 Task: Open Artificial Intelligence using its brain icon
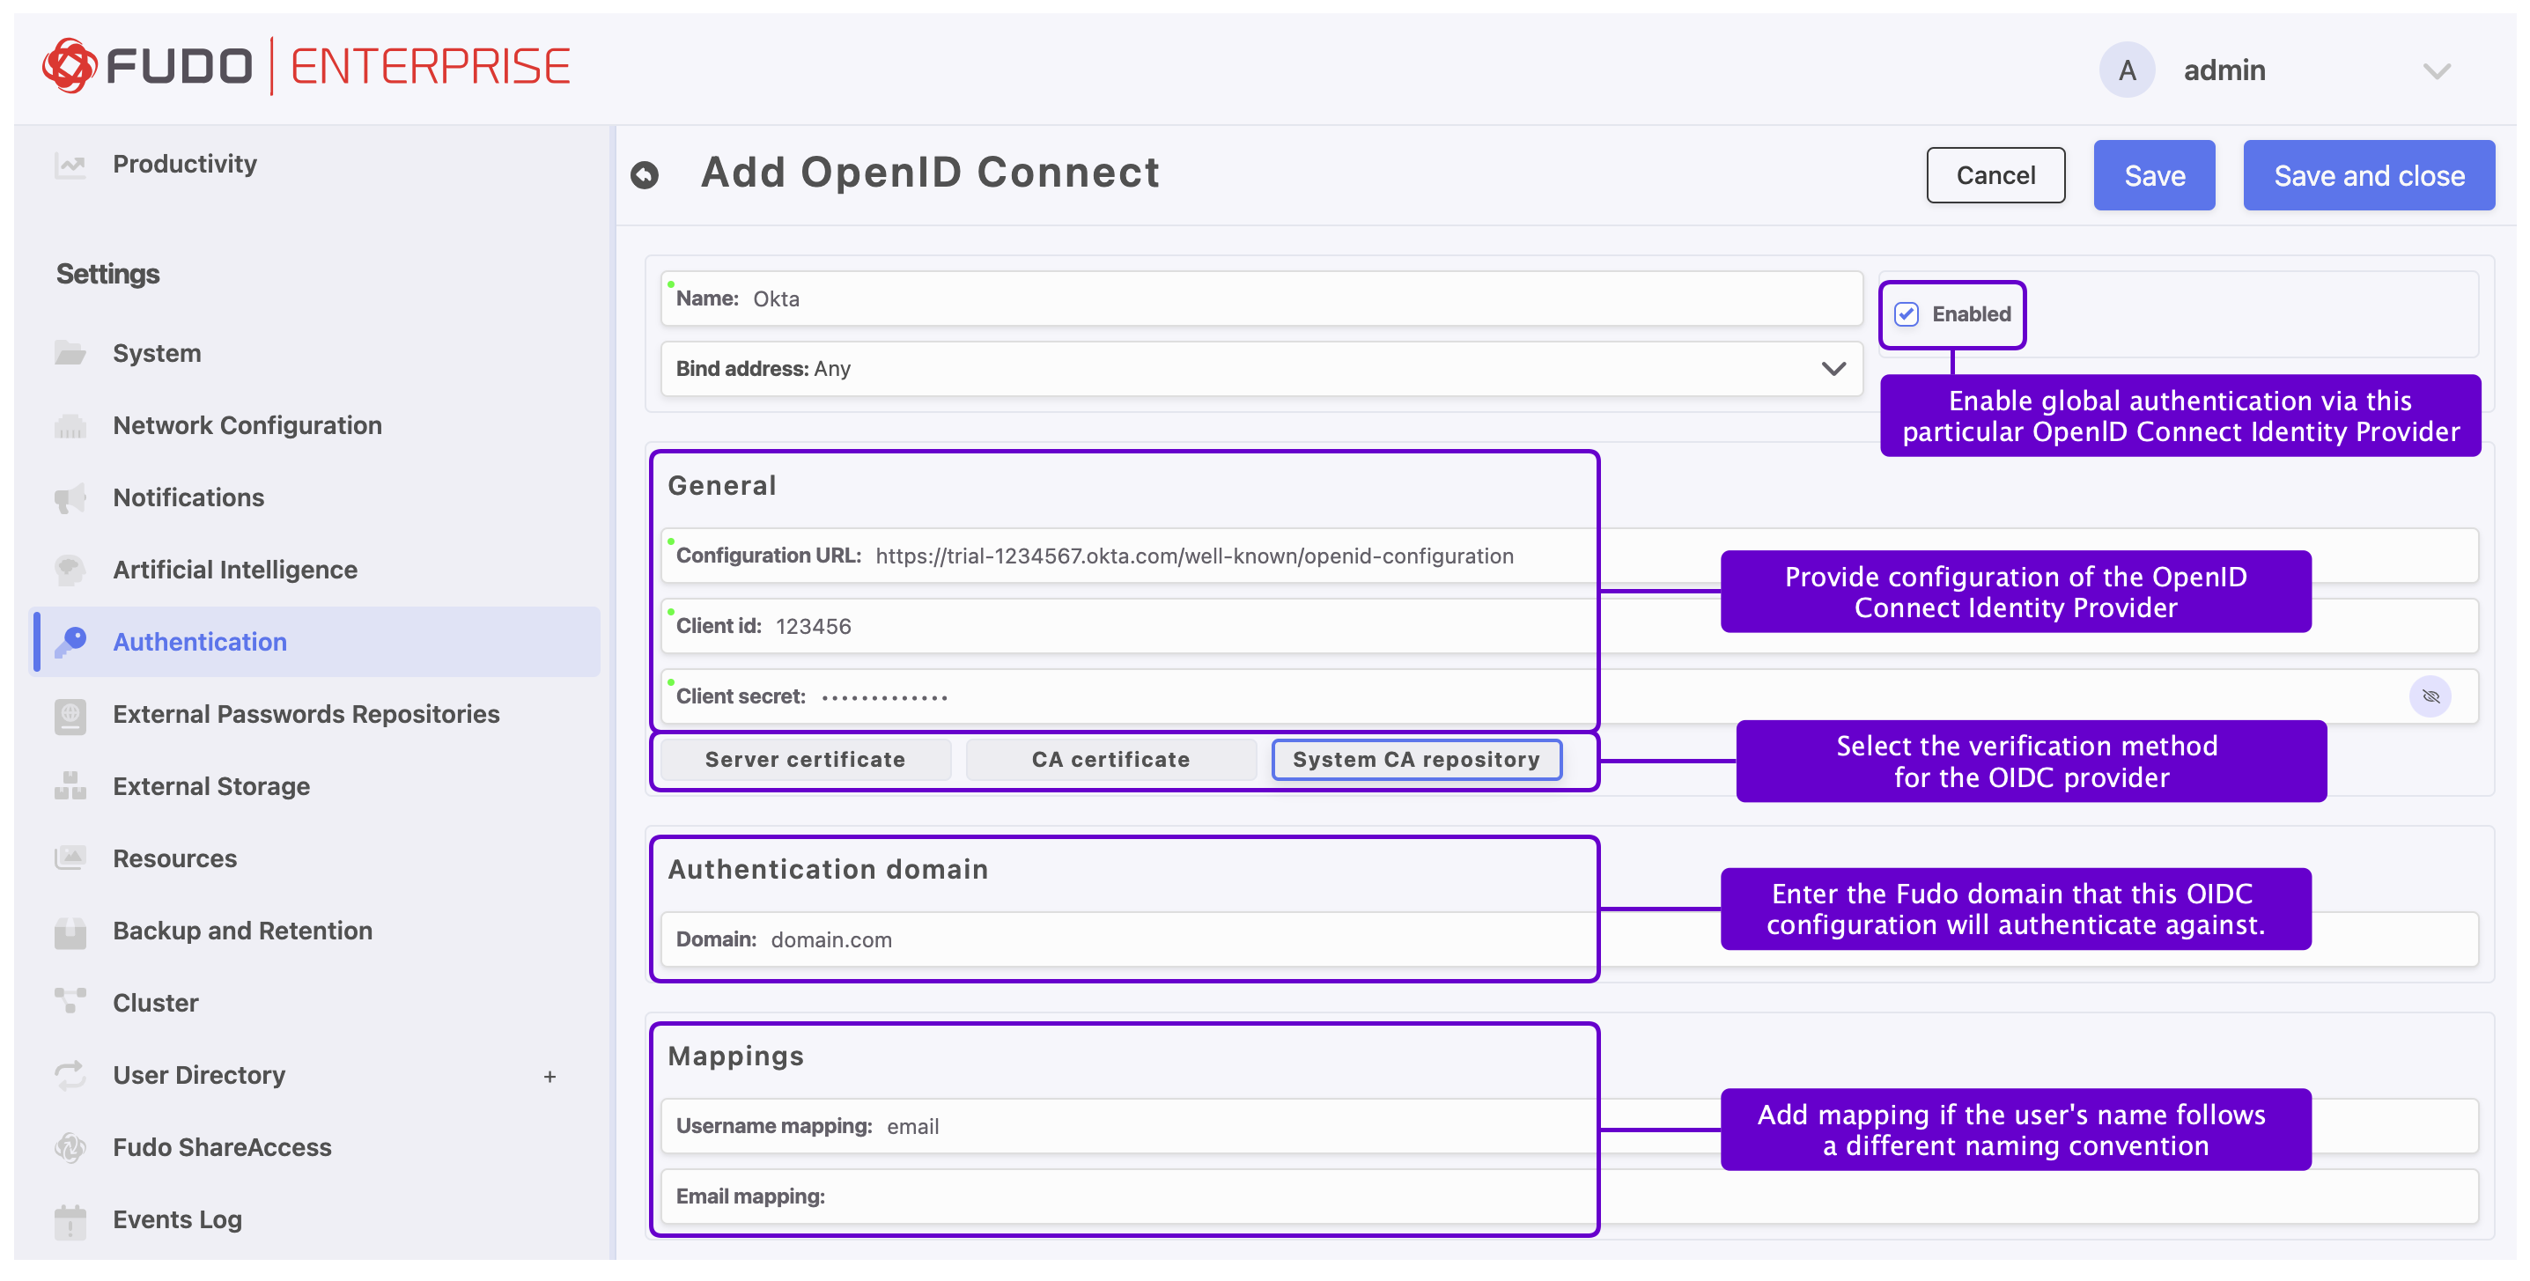70,570
